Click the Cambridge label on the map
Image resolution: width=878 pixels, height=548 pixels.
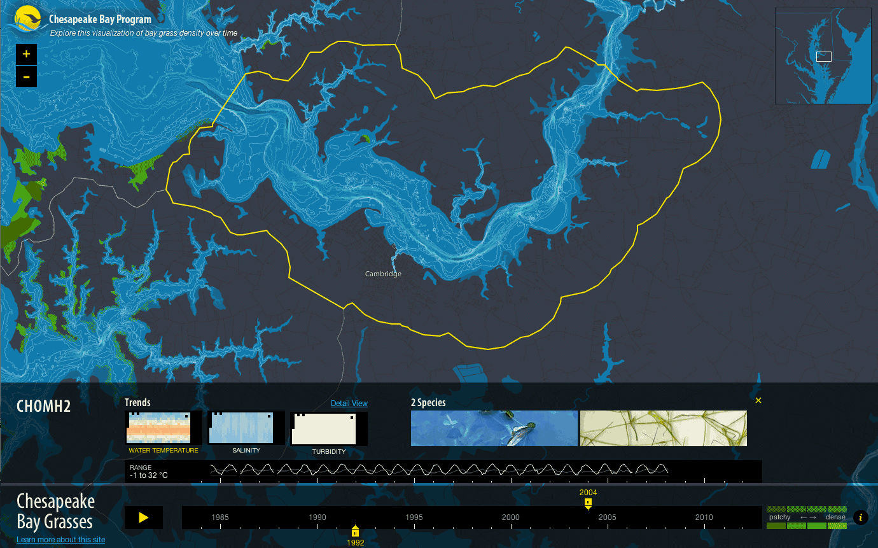click(383, 274)
